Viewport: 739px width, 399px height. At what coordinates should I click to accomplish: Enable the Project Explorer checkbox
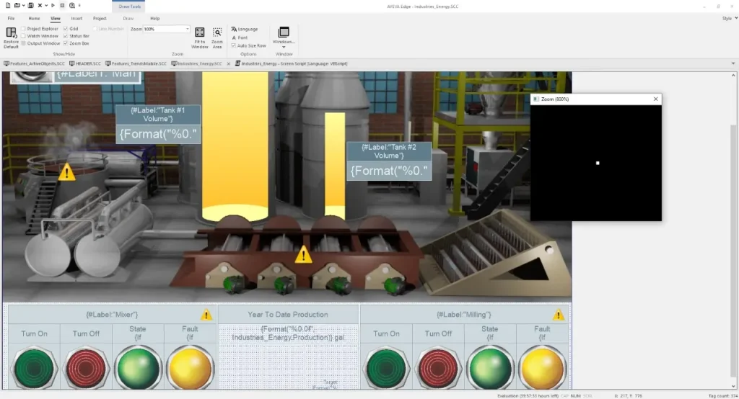(24, 29)
